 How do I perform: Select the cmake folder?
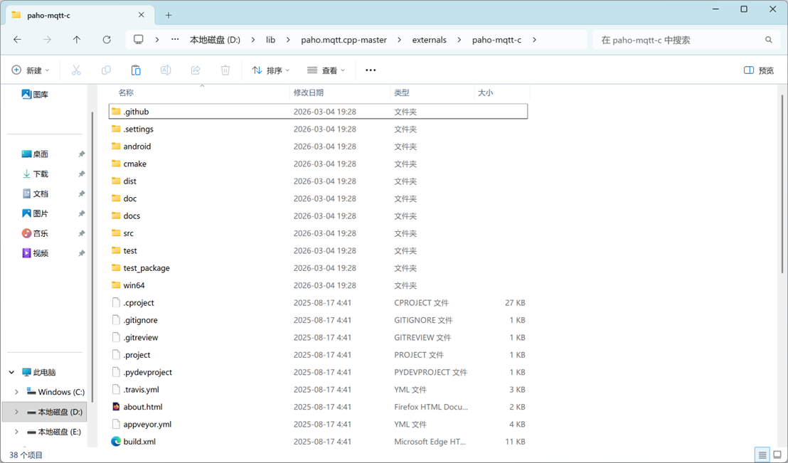pyautogui.click(x=318, y=164)
